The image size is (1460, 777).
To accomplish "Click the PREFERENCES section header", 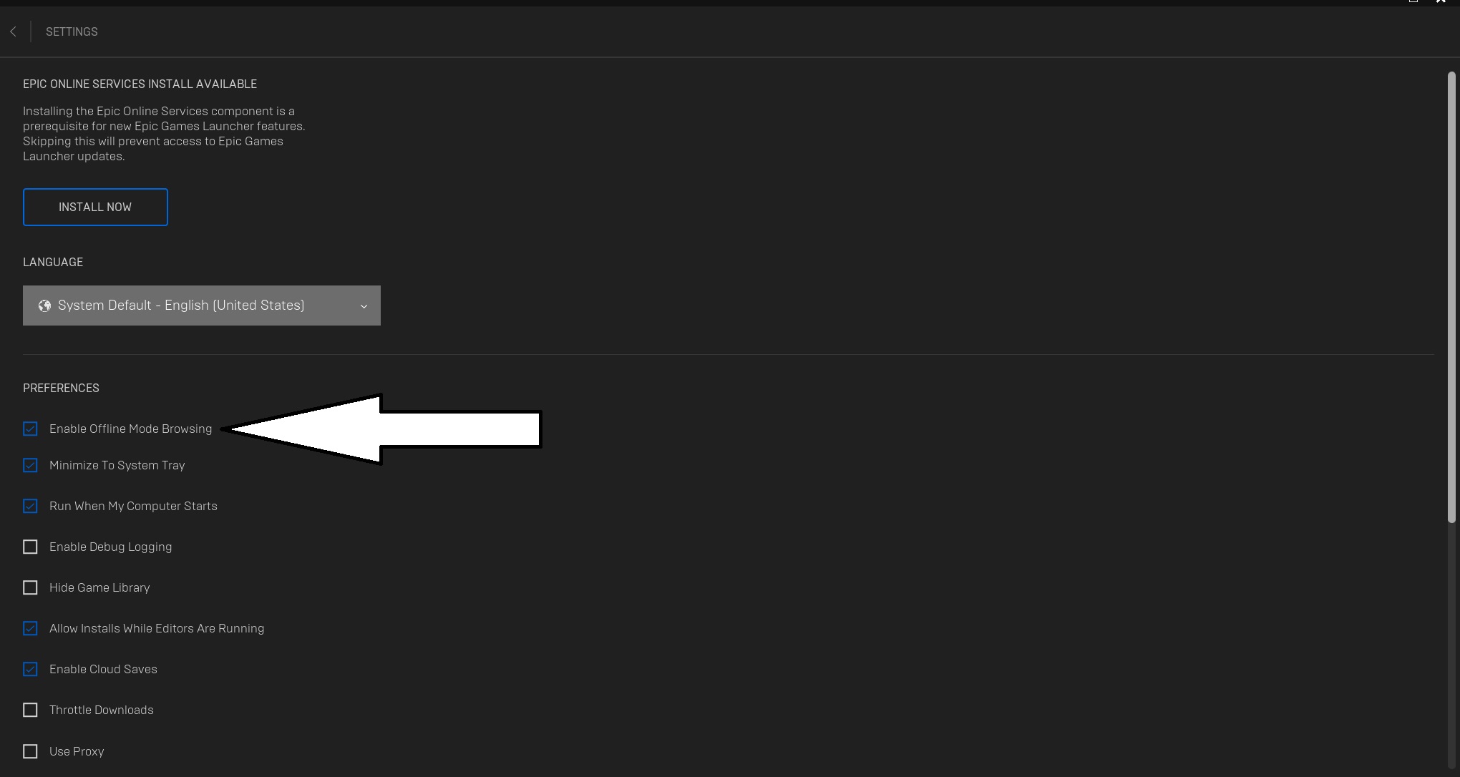I will tap(60, 387).
